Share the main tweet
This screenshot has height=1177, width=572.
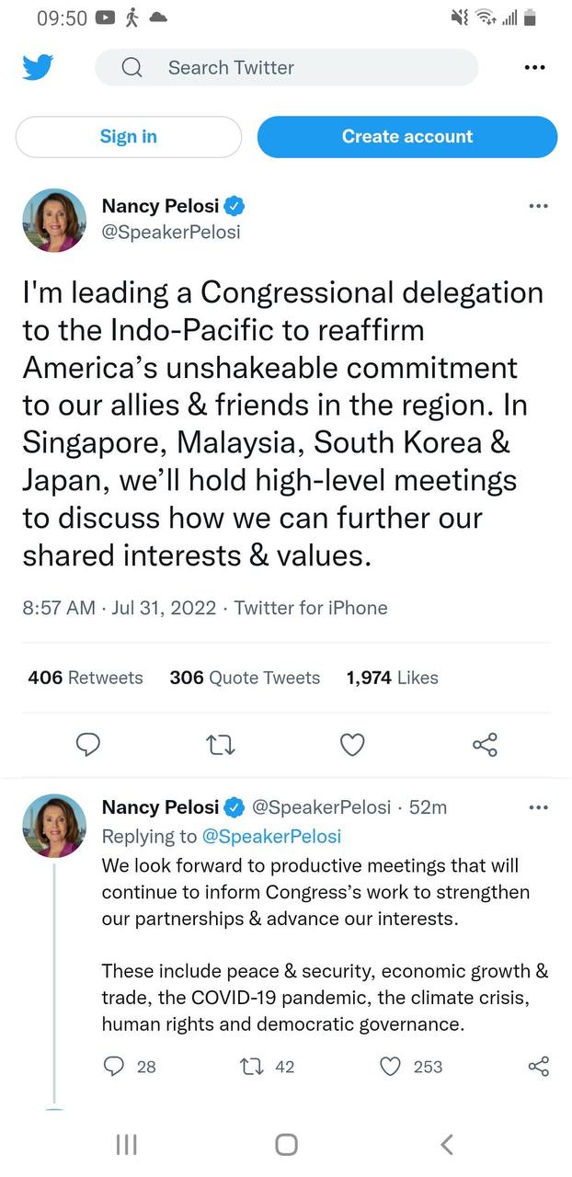pyautogui.click(x=485, y=744)
